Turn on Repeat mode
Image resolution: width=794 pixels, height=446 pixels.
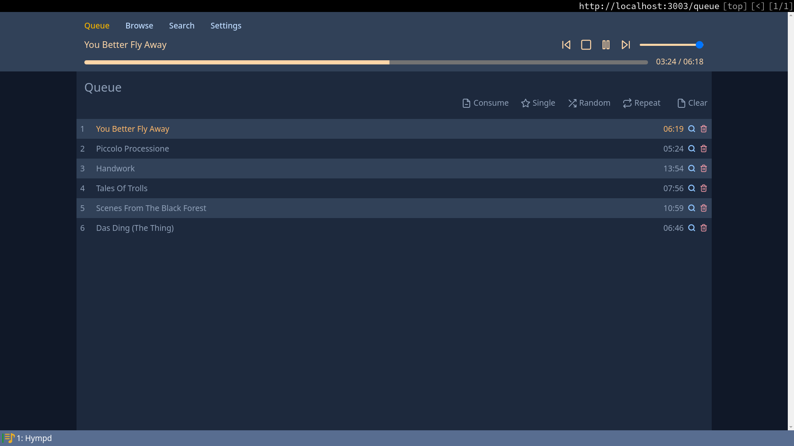641,103
